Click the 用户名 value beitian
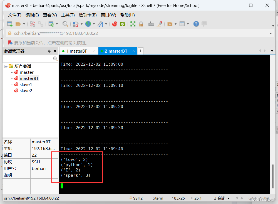Screen dimensions: 278x204 tap(39, 168)
